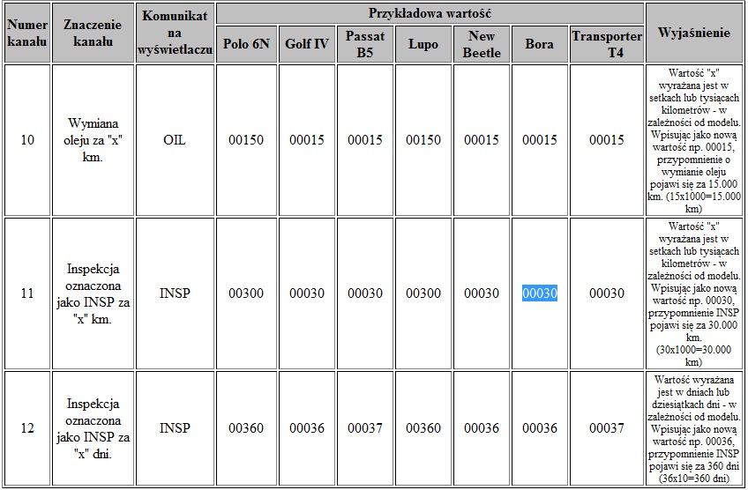
Task: Click the highlighted 00030 Bora value
Action: click(539, 293)
